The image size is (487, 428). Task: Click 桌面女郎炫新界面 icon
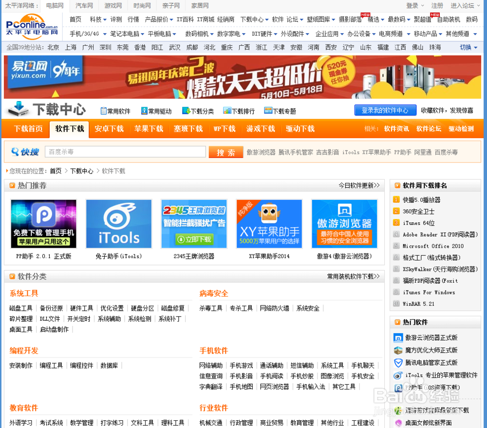[x=398, y=423]
